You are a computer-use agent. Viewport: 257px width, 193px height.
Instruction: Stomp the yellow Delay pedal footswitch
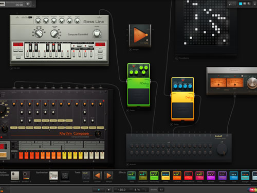click(x=182, y=110)
